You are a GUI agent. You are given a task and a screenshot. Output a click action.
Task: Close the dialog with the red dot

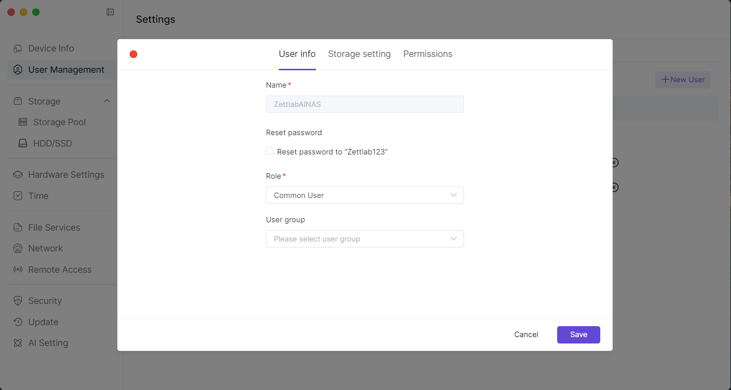coord(133,54)
